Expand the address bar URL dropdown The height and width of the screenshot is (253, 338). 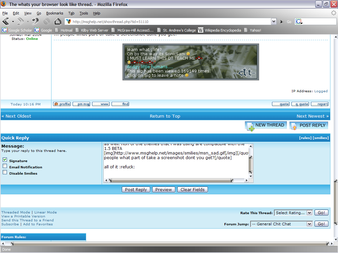tap(274, 21)
